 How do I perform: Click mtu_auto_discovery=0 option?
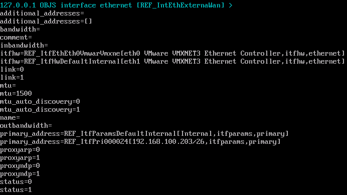tap(40, 102)
